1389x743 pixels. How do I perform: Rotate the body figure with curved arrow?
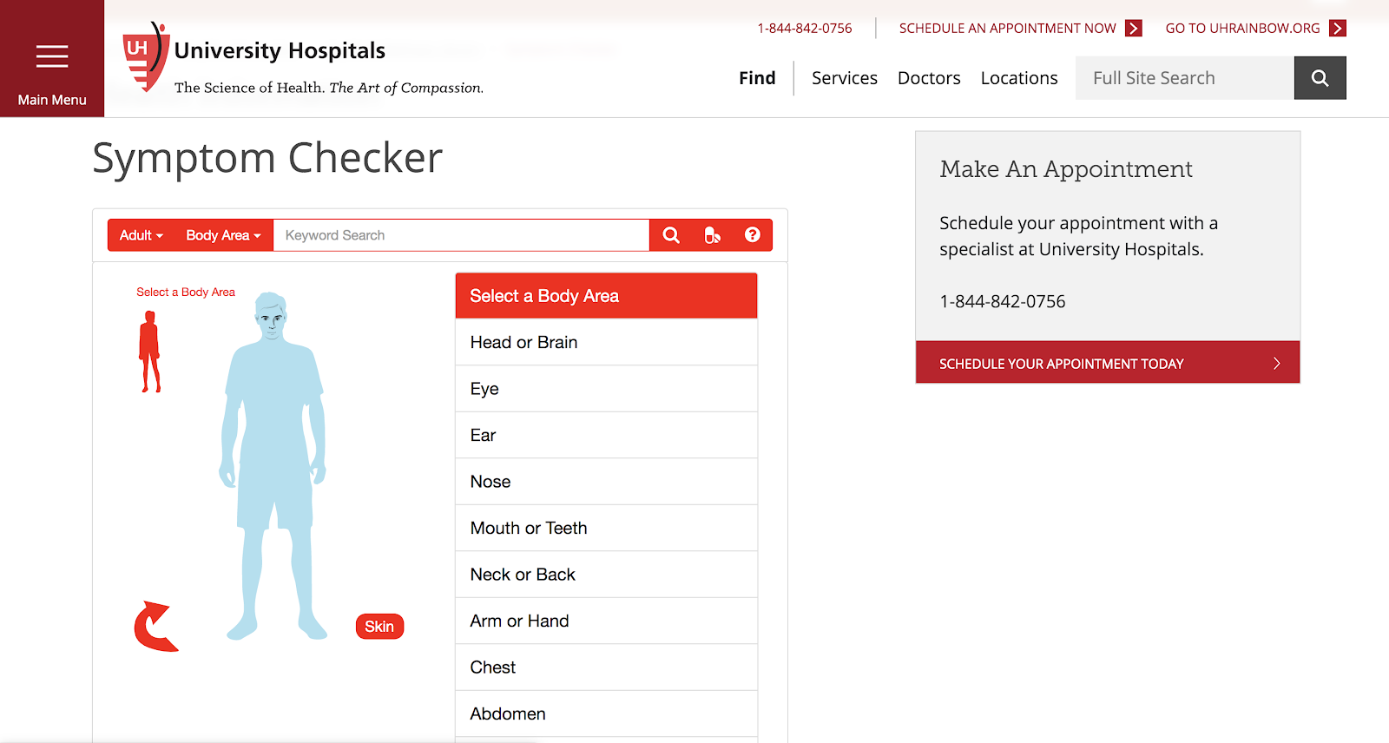[x=155, y=626]
